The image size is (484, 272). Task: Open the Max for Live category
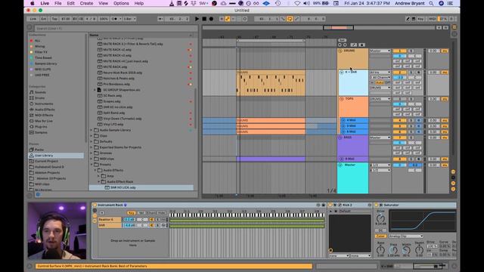(x=44, y=121)
